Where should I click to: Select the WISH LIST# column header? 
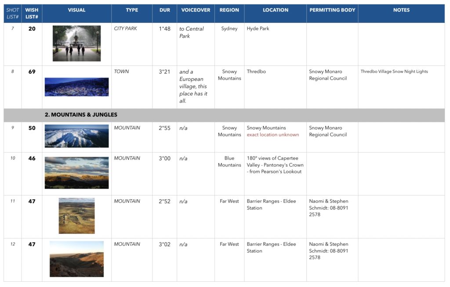click(32, 14)
